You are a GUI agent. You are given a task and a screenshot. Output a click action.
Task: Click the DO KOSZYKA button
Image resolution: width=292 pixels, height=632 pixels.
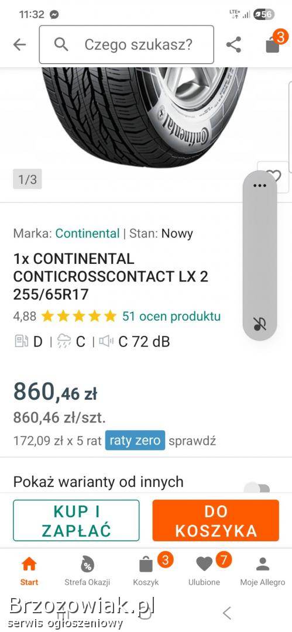(x=216, y=520)
